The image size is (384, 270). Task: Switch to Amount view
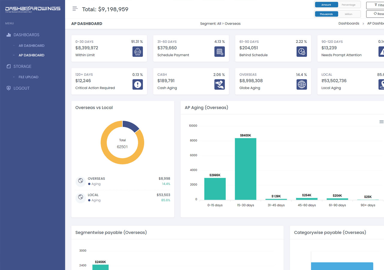click(326, 5)
